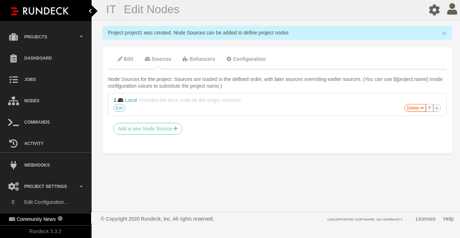Screen dimensions: 460x238
Task: Open Projects in the sidebar
Action: tap(35, 37)
